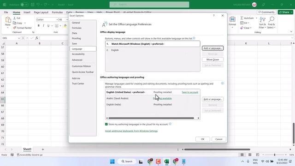This screenshot has width=295, height=166.
Task: Select English (India) authoring language row
Action: click(x=153, y=105)
